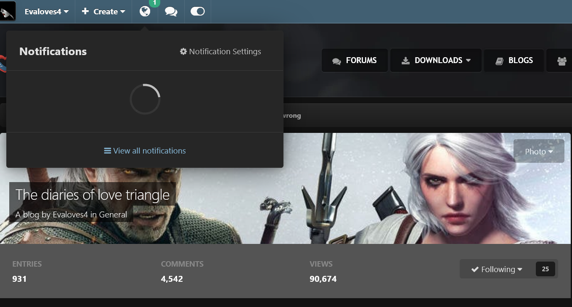The height and width of the screenshot is (307, 572).
Task: Open Notification Settings
Action: click(220, 52)
